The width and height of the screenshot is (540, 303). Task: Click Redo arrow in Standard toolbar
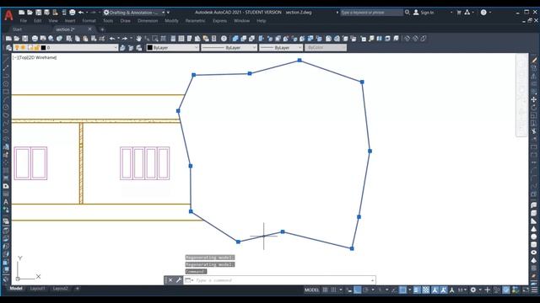pos(125,39)
